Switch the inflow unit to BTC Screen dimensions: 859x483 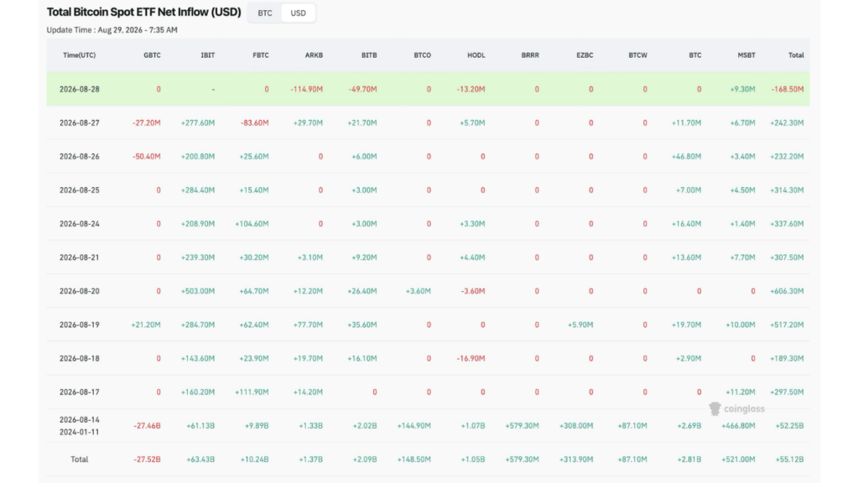pos(264,13)
